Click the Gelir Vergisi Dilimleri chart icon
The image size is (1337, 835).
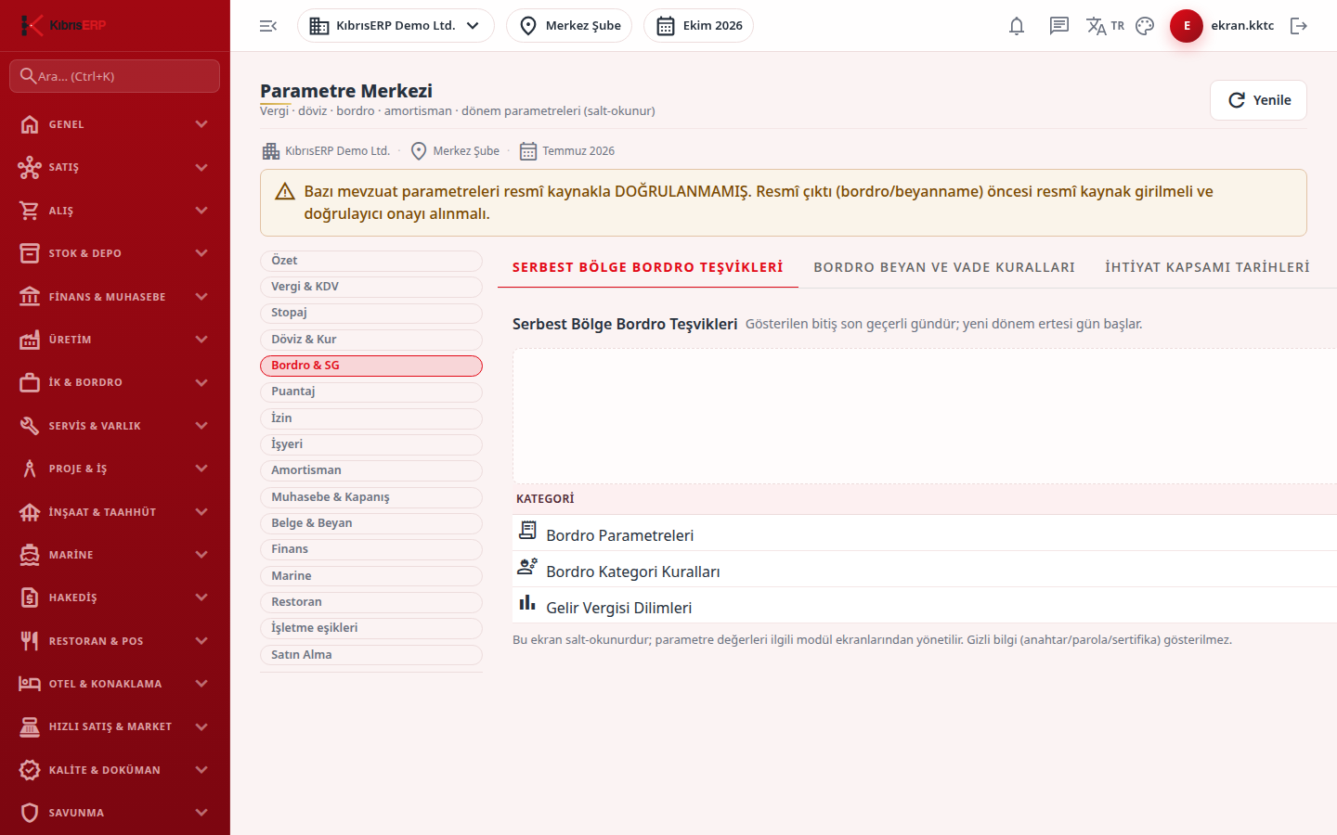[x=527, y=603]
